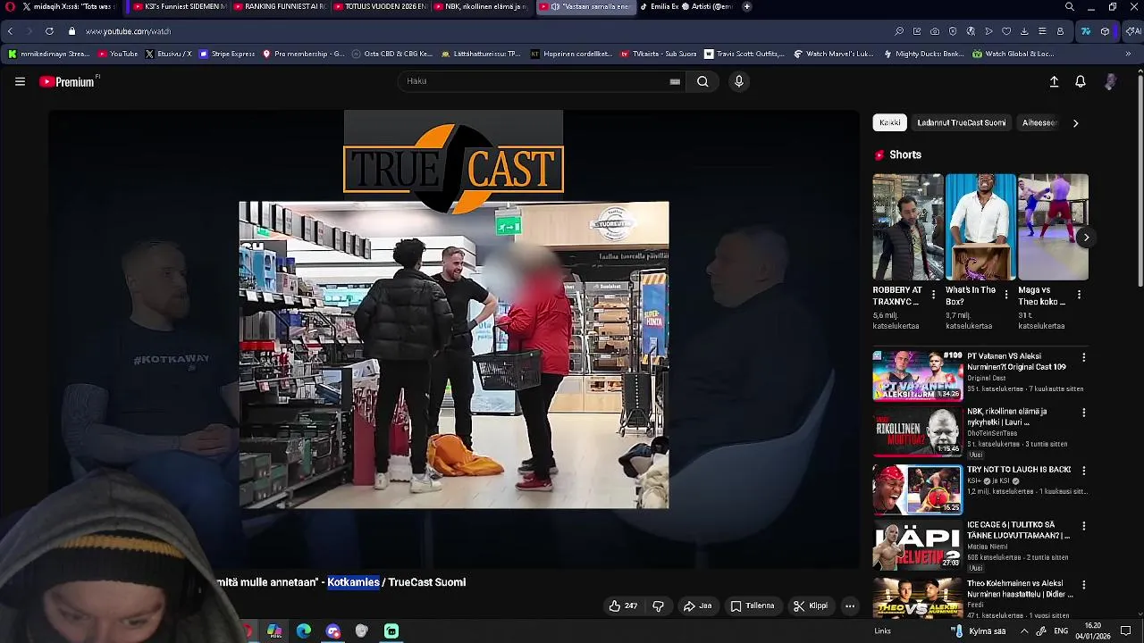This screenshot has height=643, width=1144.
Task: Open Stripe Express bookmark
Action: (x=227, y=54)
